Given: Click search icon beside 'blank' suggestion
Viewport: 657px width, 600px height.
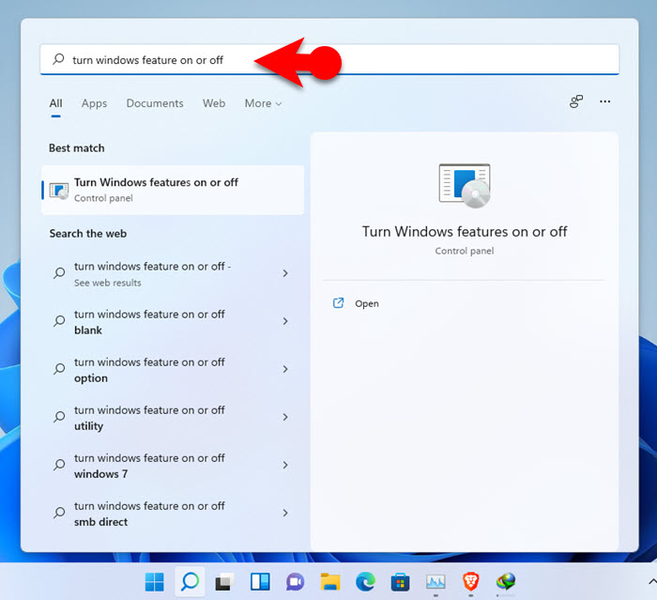Looking at the screenshot, I should pos(59,321).
